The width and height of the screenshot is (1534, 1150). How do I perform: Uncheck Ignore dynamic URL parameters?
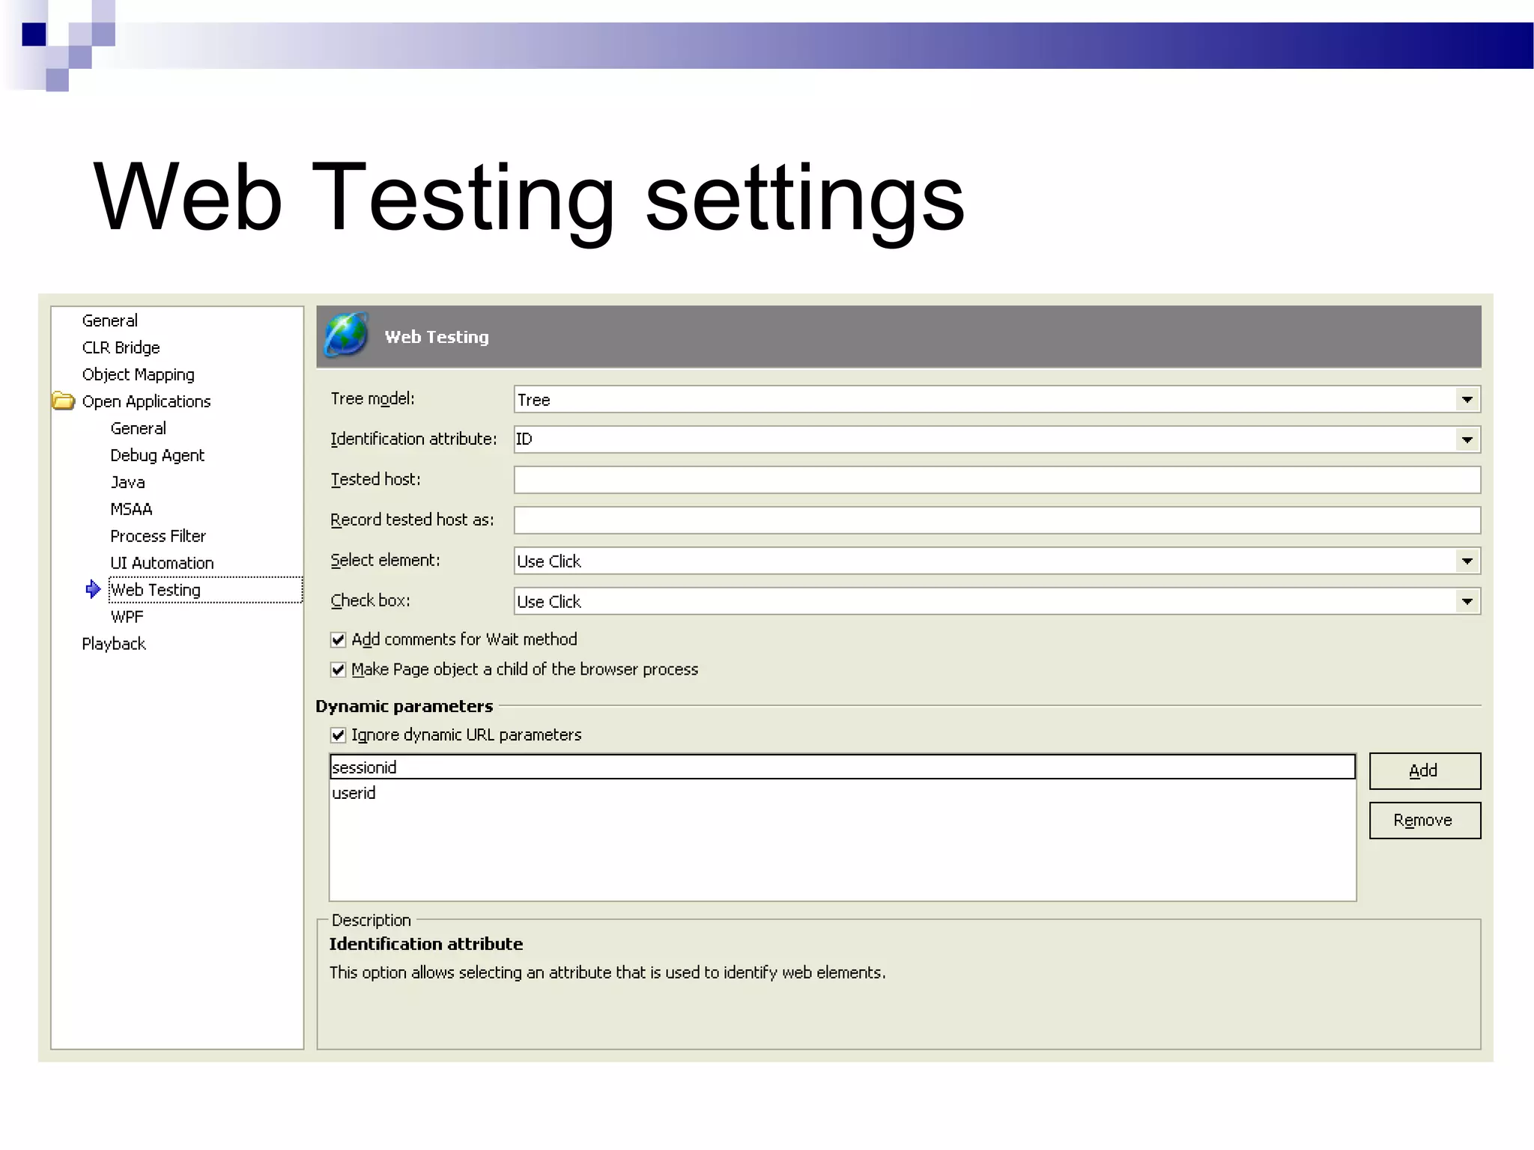[x=339, y=735]
